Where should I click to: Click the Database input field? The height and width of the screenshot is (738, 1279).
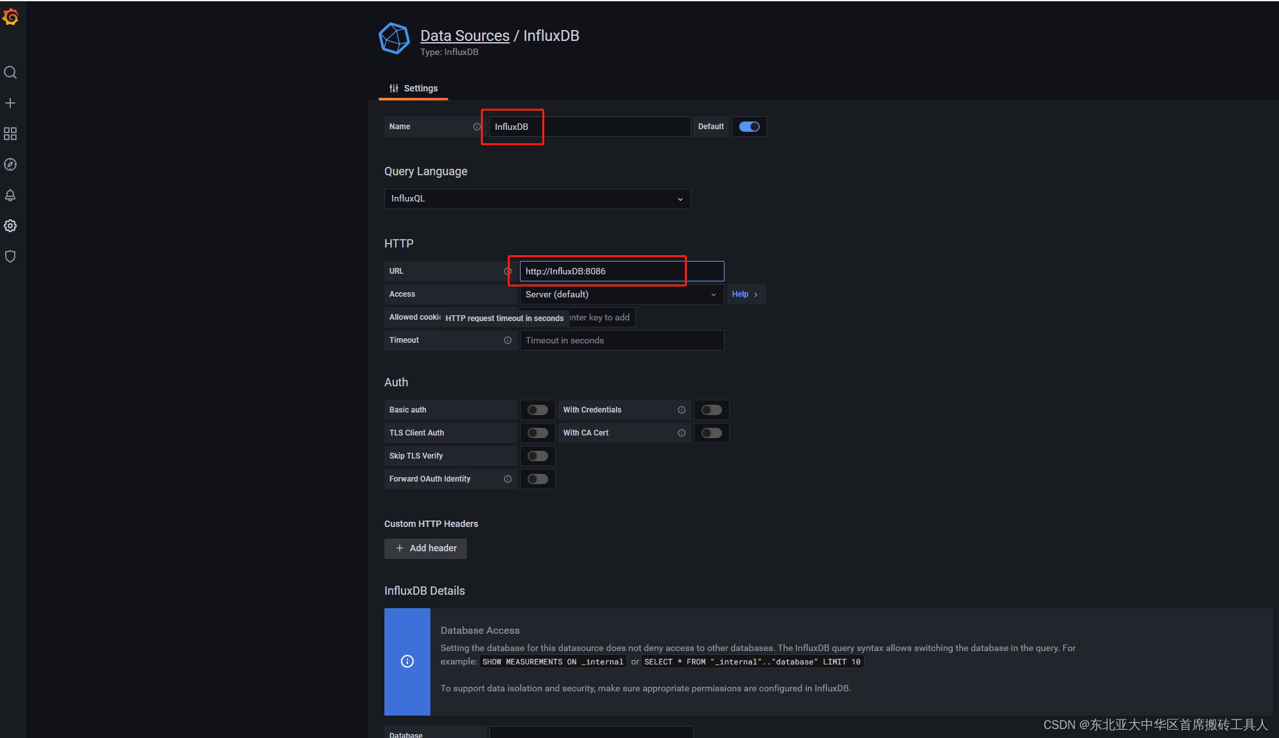591,733
